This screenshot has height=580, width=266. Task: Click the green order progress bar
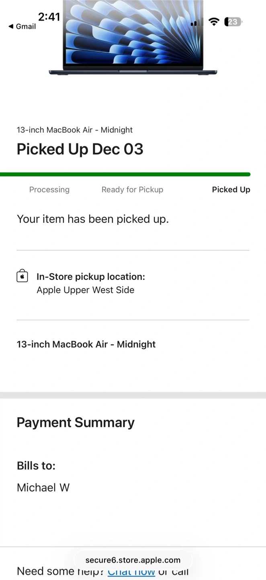pos(125,174)
